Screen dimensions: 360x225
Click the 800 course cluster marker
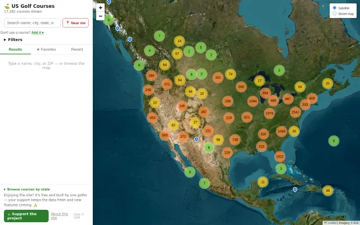coord(312,98)
